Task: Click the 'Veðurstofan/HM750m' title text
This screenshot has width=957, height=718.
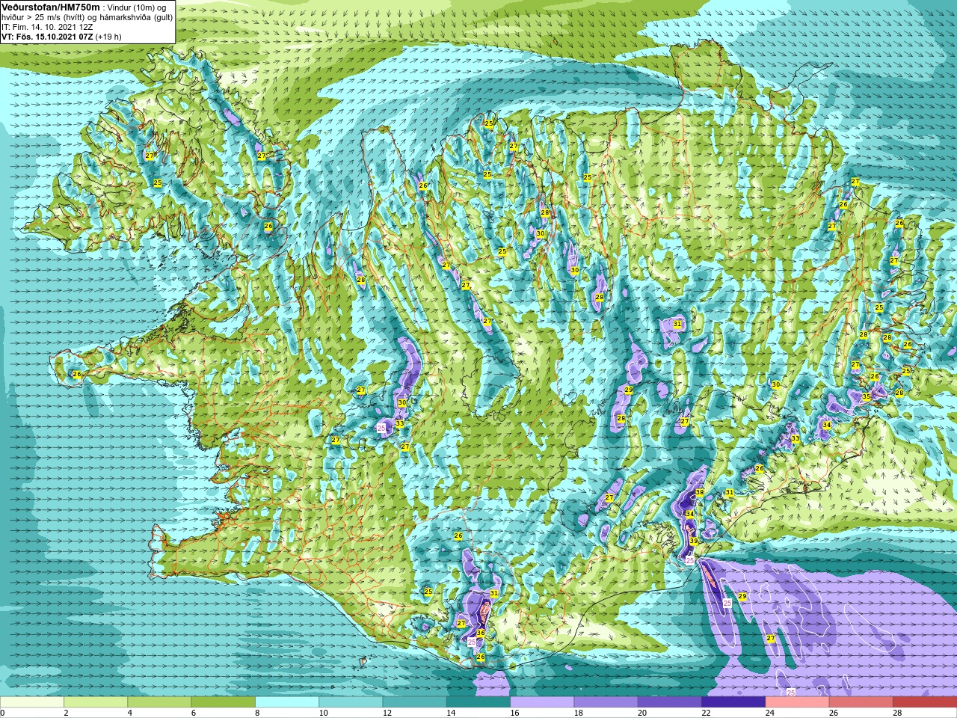Action: click(51, 7)
